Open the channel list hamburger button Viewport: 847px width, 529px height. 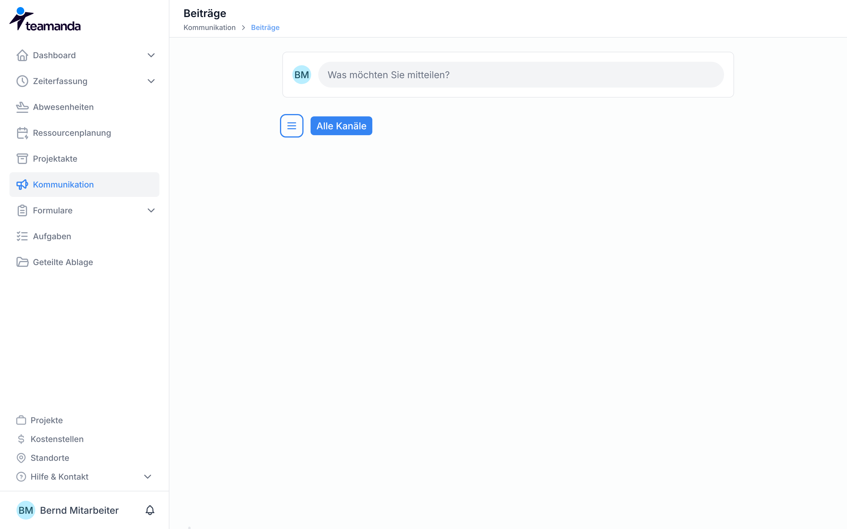291,126
